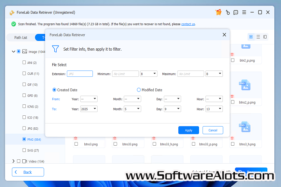Tick the checkbox for btns33_h.png
Viewport: 281px width, 187px height.
[154, 144]
